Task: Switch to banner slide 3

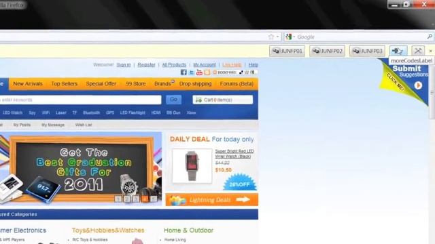Action: pos(136,199)
